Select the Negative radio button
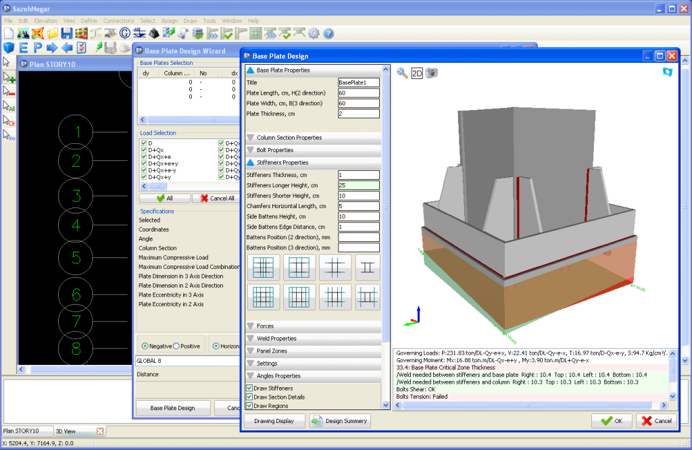This screenshot has width=692, height=450. point(143,346)
